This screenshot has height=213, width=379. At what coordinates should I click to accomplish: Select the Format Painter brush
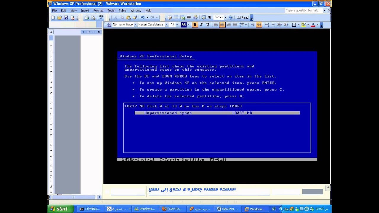[x=135, y=18]
